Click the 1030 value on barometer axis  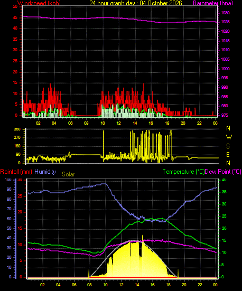point(225,13)
